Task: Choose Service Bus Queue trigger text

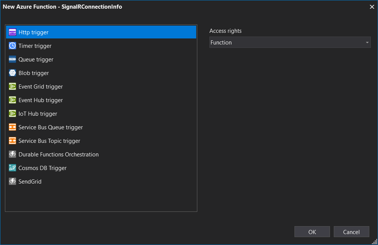Action: tap(51, 127)
